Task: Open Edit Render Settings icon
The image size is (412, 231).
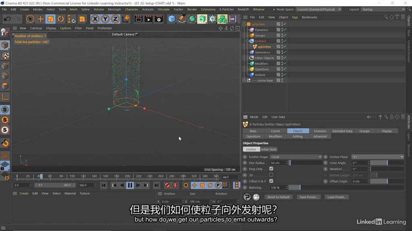Action: (159, 19)
